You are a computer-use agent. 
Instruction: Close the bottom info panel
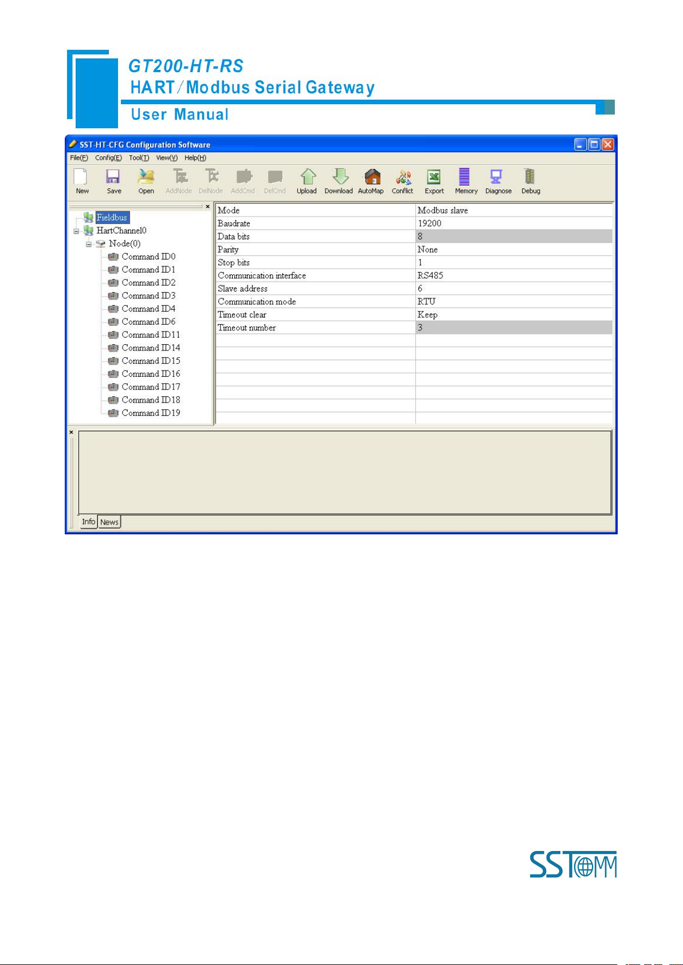click(x=72, y=432)
